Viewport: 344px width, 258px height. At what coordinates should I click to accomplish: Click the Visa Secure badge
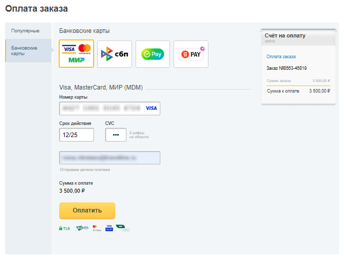(x=109, y=228)
